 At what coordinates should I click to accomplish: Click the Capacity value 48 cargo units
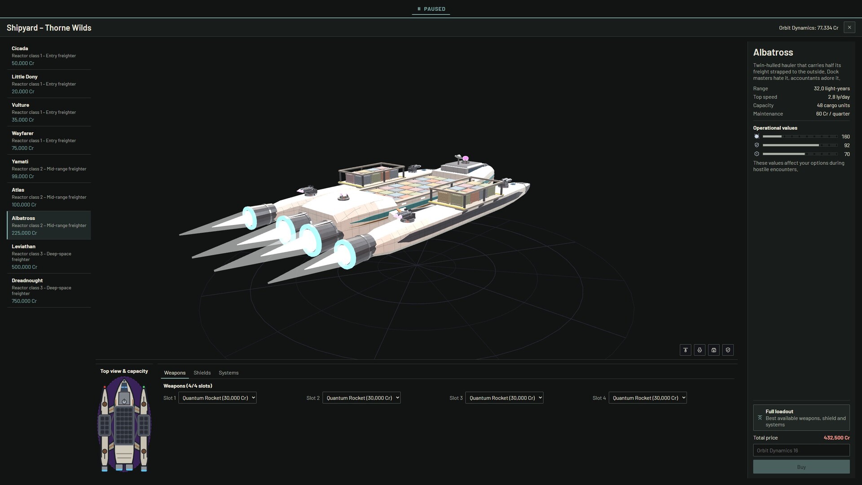[833, 106]
